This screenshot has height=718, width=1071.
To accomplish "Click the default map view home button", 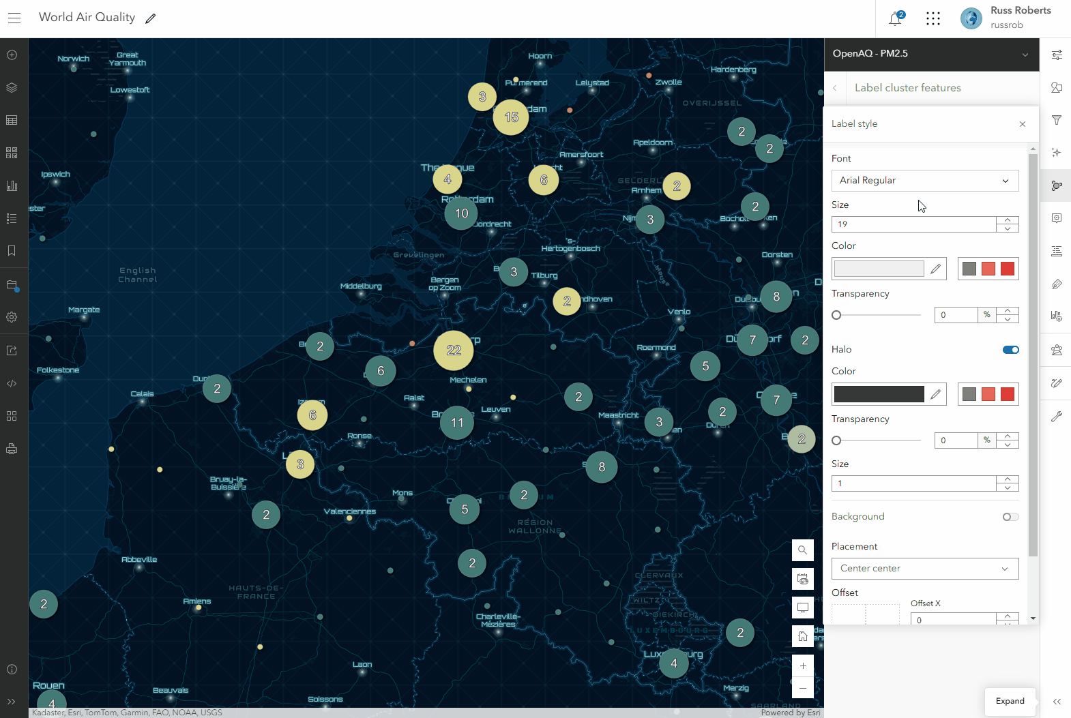I will coord(802,636).
